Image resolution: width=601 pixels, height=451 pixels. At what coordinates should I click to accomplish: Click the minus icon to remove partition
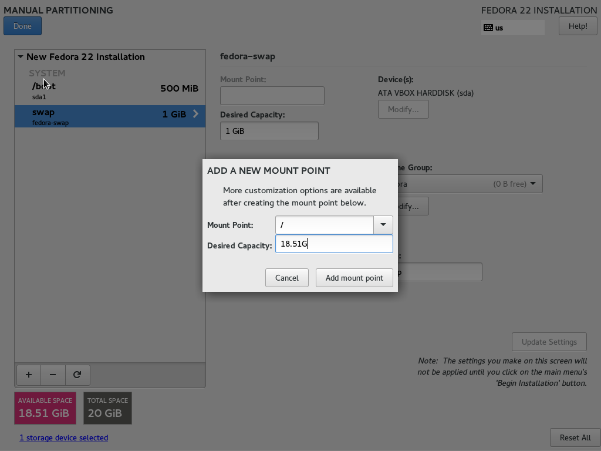point(53,375)
